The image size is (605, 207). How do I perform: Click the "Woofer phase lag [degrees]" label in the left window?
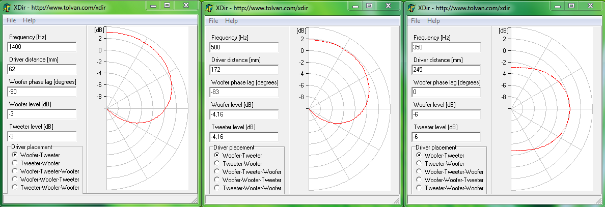coord(42,82)
